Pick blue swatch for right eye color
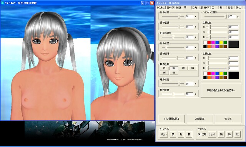This screenshot has height=147, width=246. coord(217,73)
